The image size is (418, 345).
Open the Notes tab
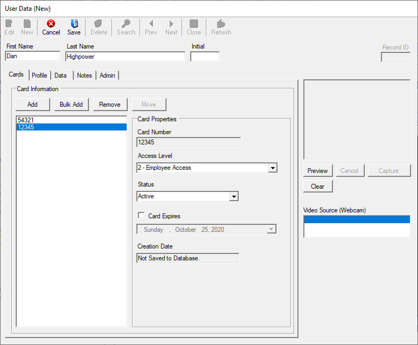(x=84, y=75)
